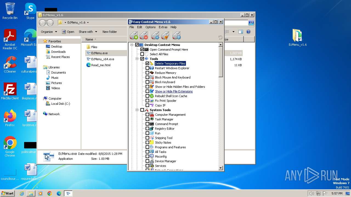Uncheck Open Command Prompt Here checkbox

click(142, 50)
